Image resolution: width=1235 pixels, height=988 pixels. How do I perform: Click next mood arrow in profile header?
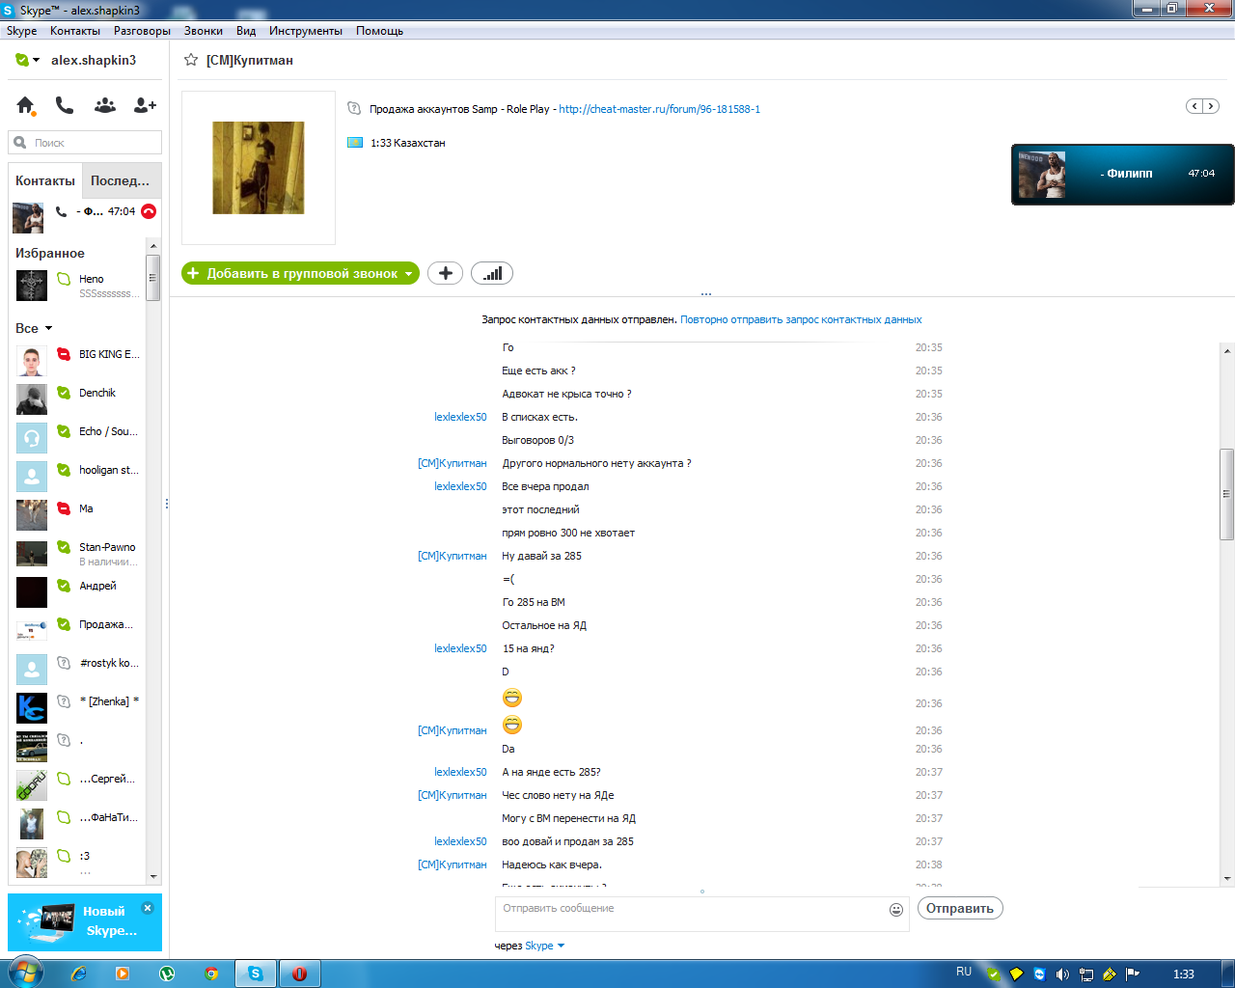(x=1210, y=106)
